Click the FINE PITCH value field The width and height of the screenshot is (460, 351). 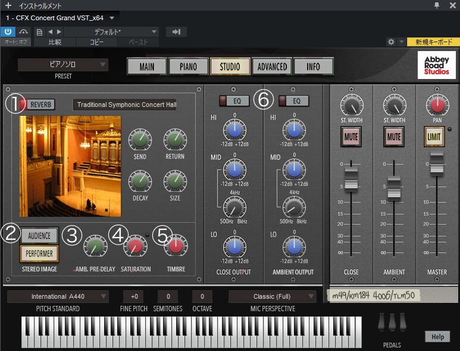[134, 296]
